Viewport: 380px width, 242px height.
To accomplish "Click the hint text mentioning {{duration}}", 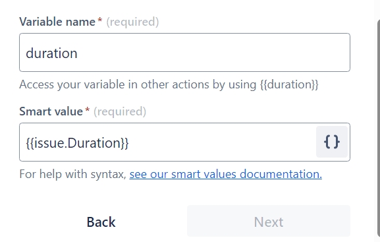I will tap(169, 84).
